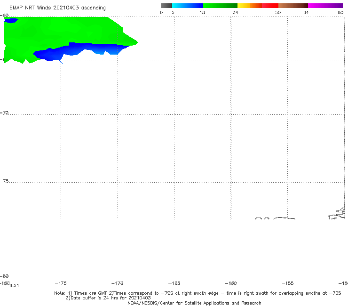Click the 'Times are GMT' note line

[198, 293]
